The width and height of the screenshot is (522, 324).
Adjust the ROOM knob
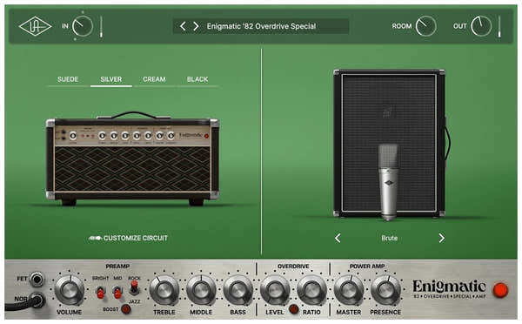[425, 26]
